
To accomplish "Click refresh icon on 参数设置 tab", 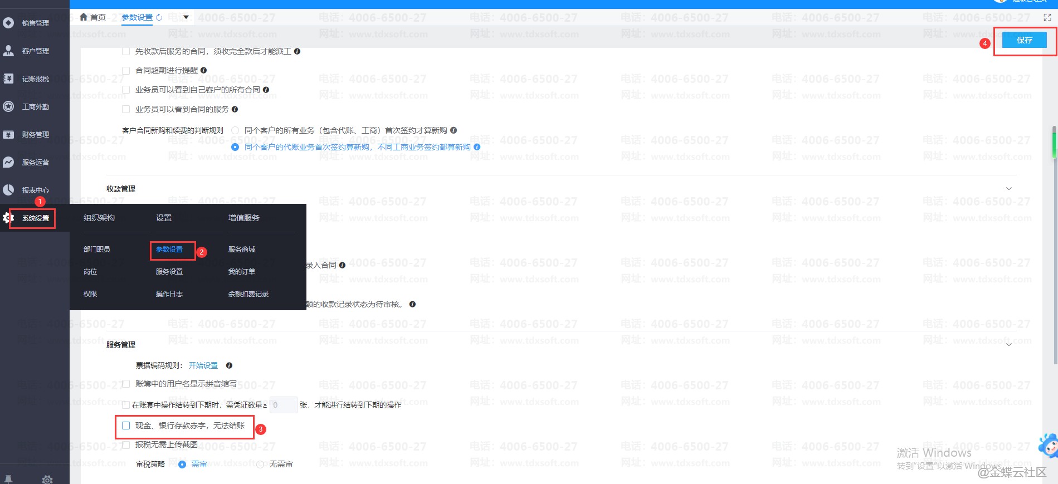I will pyautogui.click(x=159, y=17).
